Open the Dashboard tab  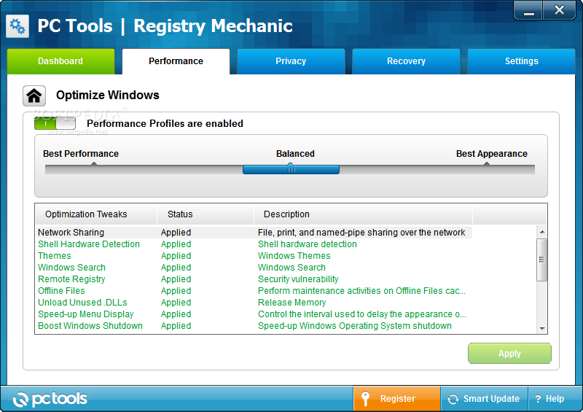[60, 61]
